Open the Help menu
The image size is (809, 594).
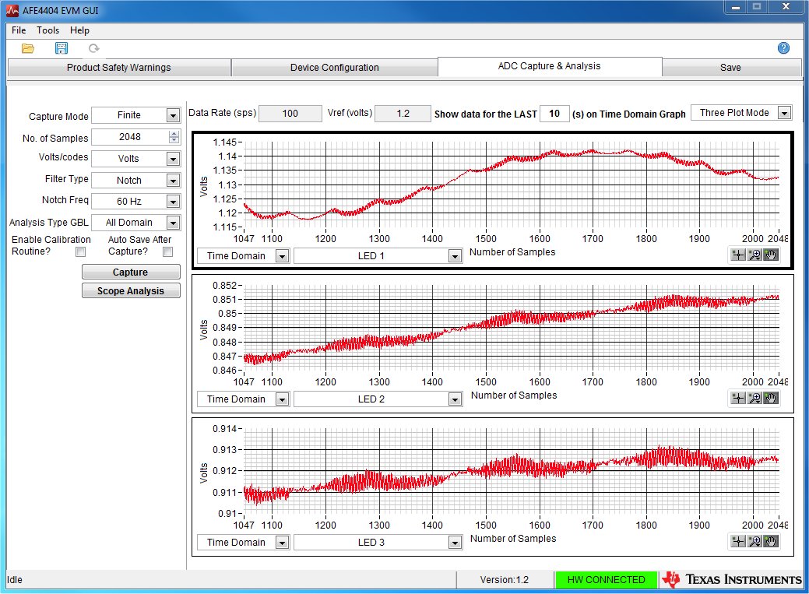(79, 30)
